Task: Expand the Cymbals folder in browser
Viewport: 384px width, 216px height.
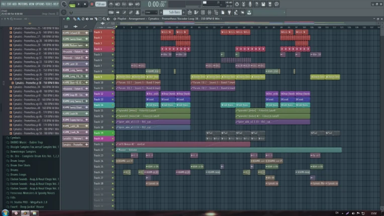Action: 15,138
